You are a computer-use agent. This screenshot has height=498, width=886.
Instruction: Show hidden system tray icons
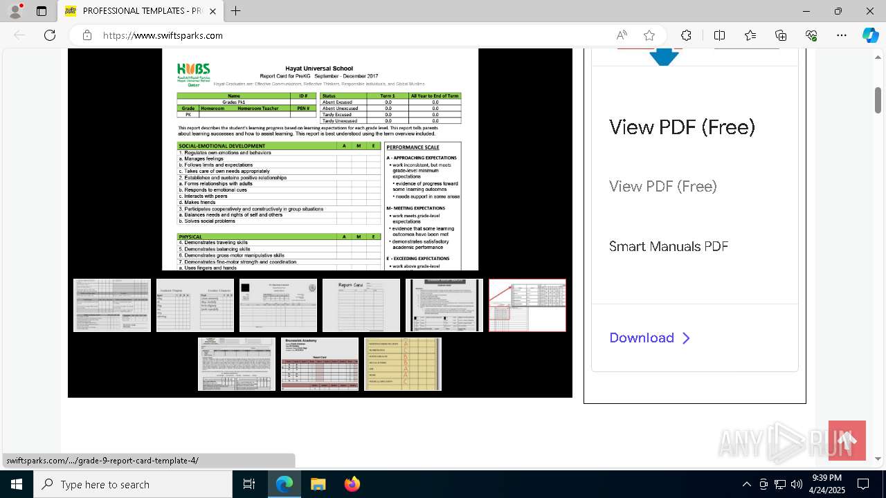[746, 484]
